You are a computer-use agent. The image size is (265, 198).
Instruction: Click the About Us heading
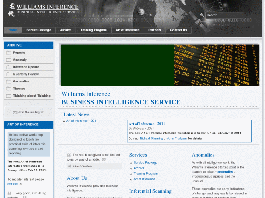click(x=77, y=178)
